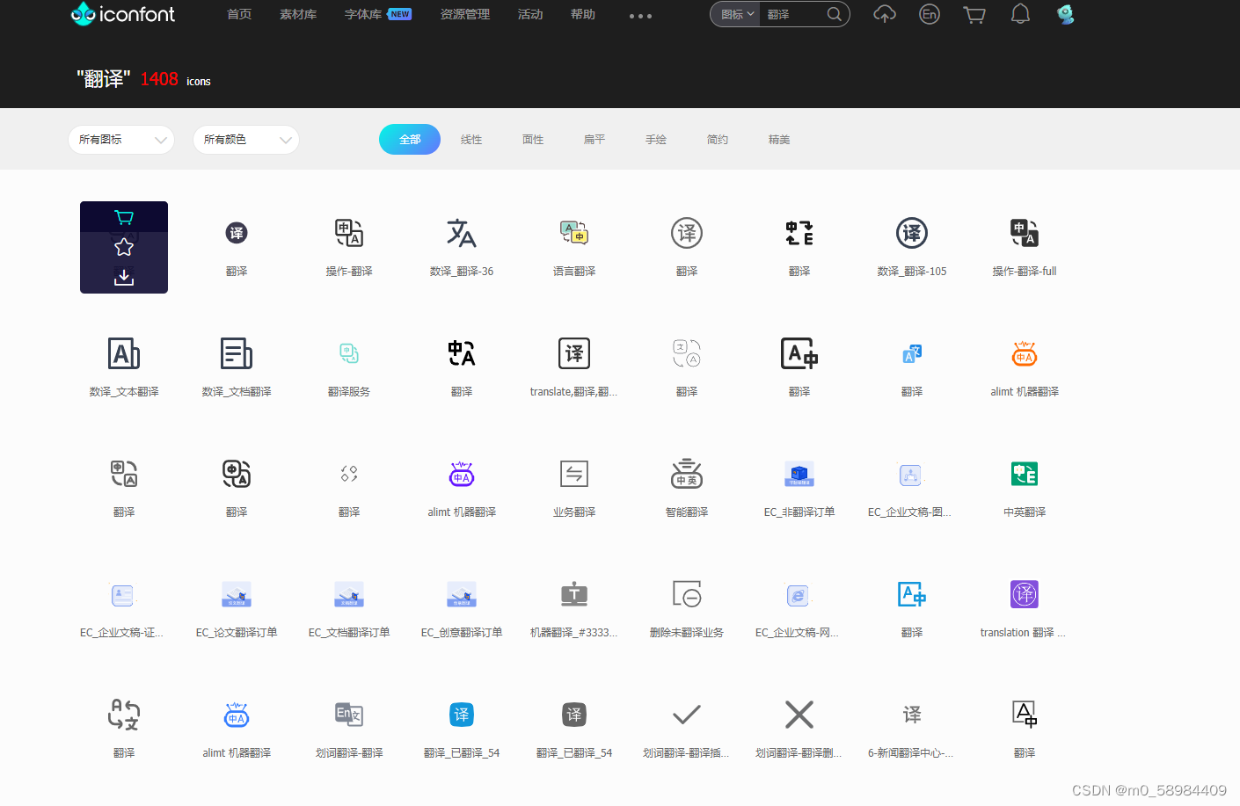Select the 数译_翻译-105 icon
This screenshot has width=1240, height=806.
pos(912,233)
